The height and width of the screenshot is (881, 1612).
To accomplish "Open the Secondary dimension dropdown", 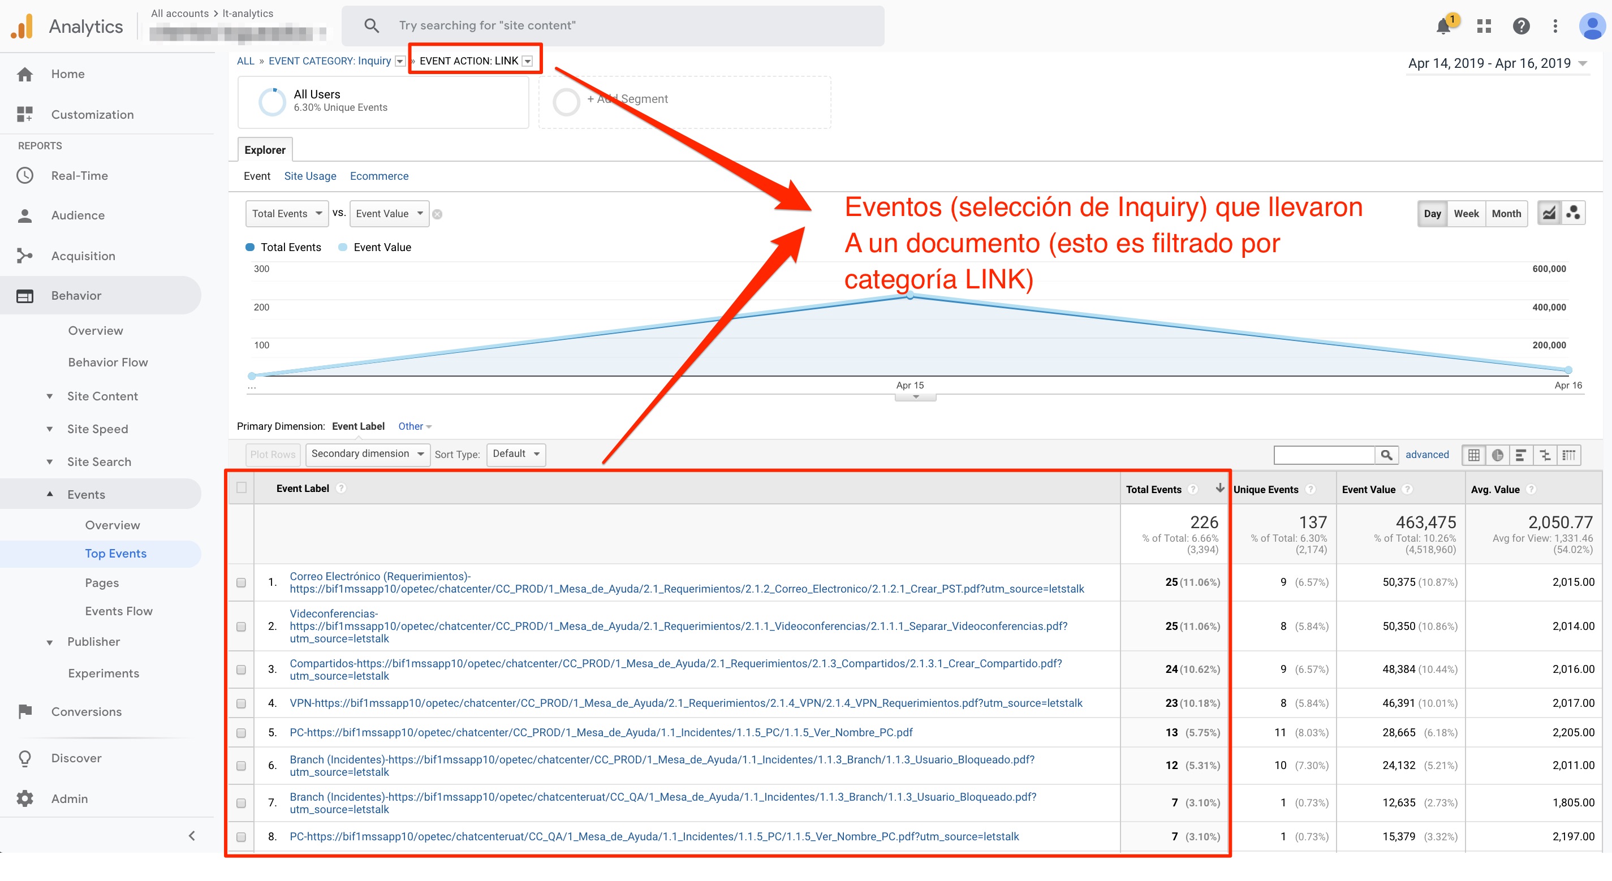I will (367, 454).
